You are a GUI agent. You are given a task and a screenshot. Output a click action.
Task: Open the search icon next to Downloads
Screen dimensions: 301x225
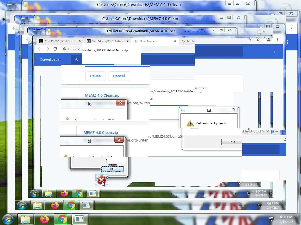[x=76, y=59]
